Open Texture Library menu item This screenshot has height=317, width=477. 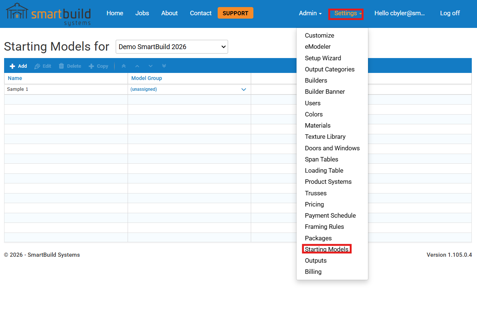[x=325, y=137]
